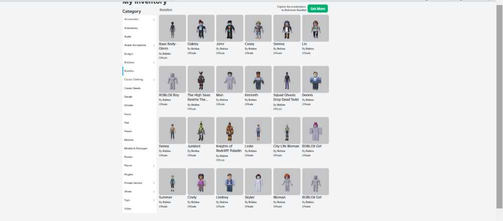Open the Denny bundle thumbnail
The height and width of the screenshot is (221, 503).
click(172, 130)
